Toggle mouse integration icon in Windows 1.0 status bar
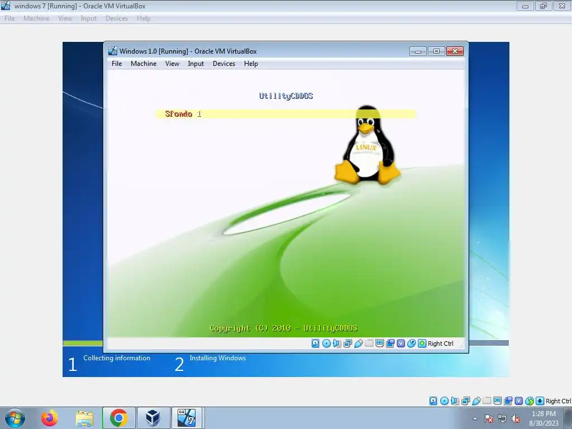Screen dimensions: 572x429 click(411, 344)
